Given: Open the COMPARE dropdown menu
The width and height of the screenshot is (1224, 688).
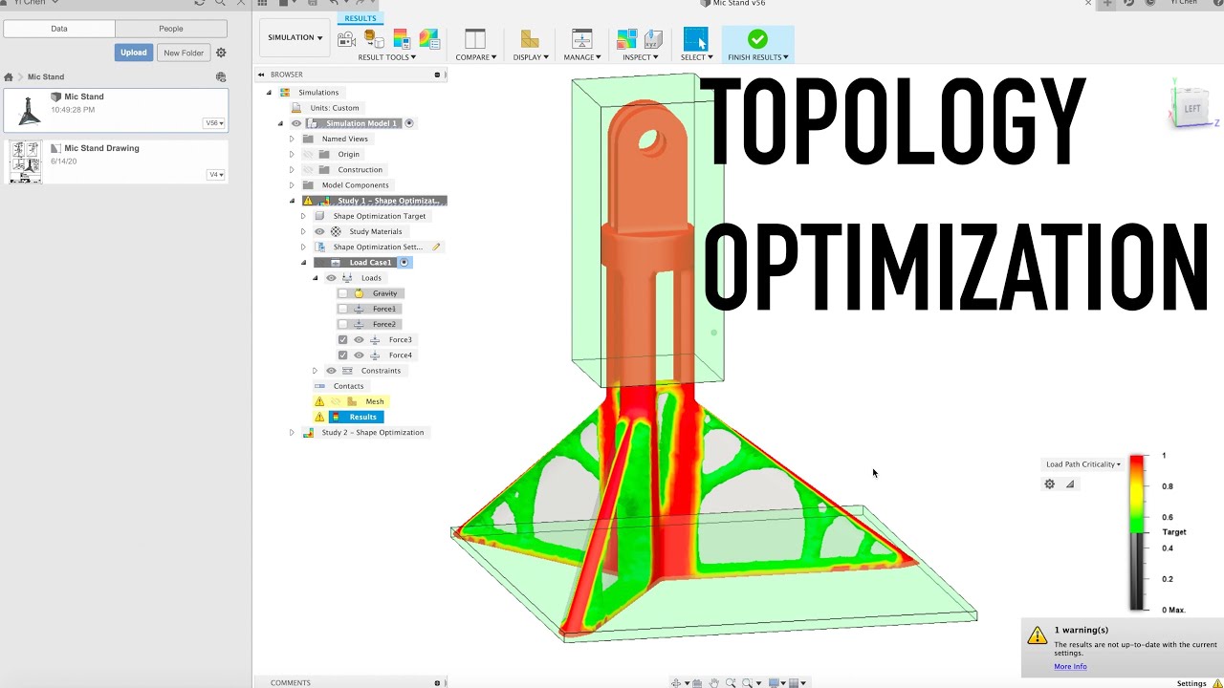Looking at the screenshot, I should pyautogui.click(x=476, y=57).
